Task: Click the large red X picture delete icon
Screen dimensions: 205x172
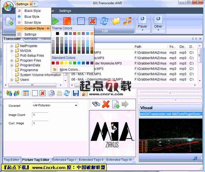Action: [x=106, y=104]
